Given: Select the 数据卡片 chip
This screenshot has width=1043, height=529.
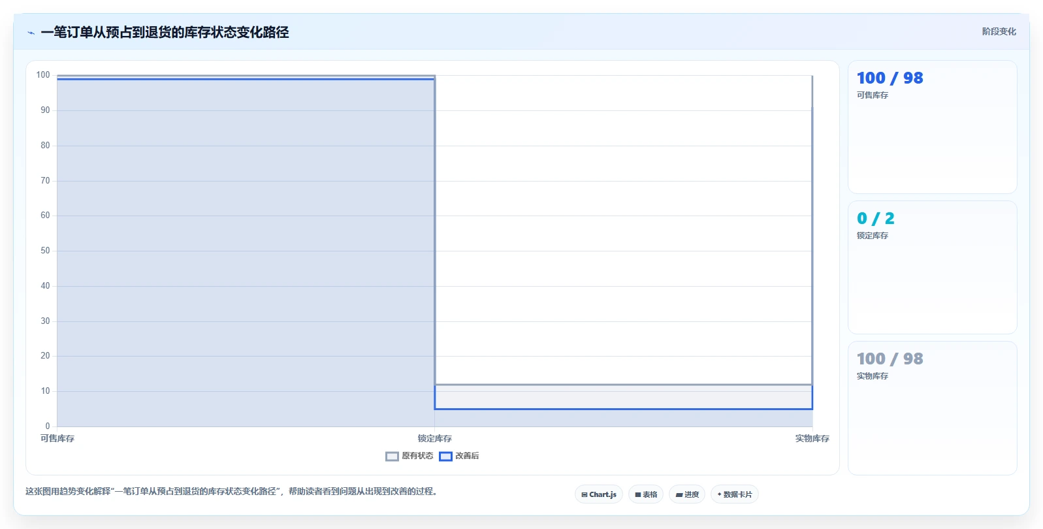Looking at the screenshot, I should tap(735, 494).
